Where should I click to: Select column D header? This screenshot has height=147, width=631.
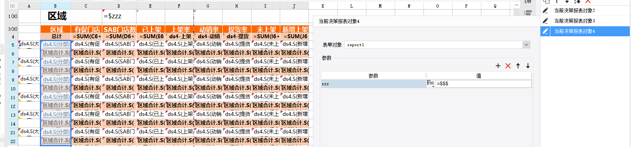pyautogui.click(x=119, y=6)
